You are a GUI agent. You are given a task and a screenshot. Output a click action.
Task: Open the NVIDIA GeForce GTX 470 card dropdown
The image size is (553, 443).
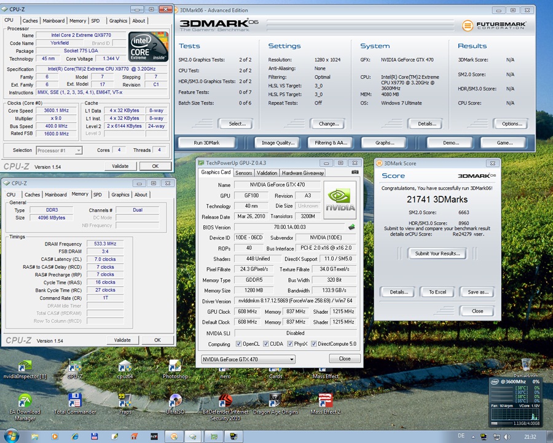[248, 359]
